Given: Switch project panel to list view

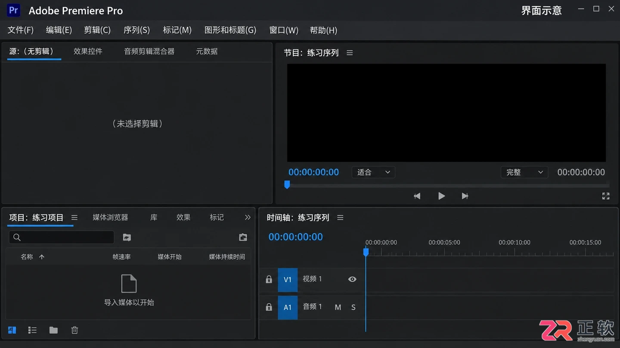Looking at the screenshot, I should [32, 330].
